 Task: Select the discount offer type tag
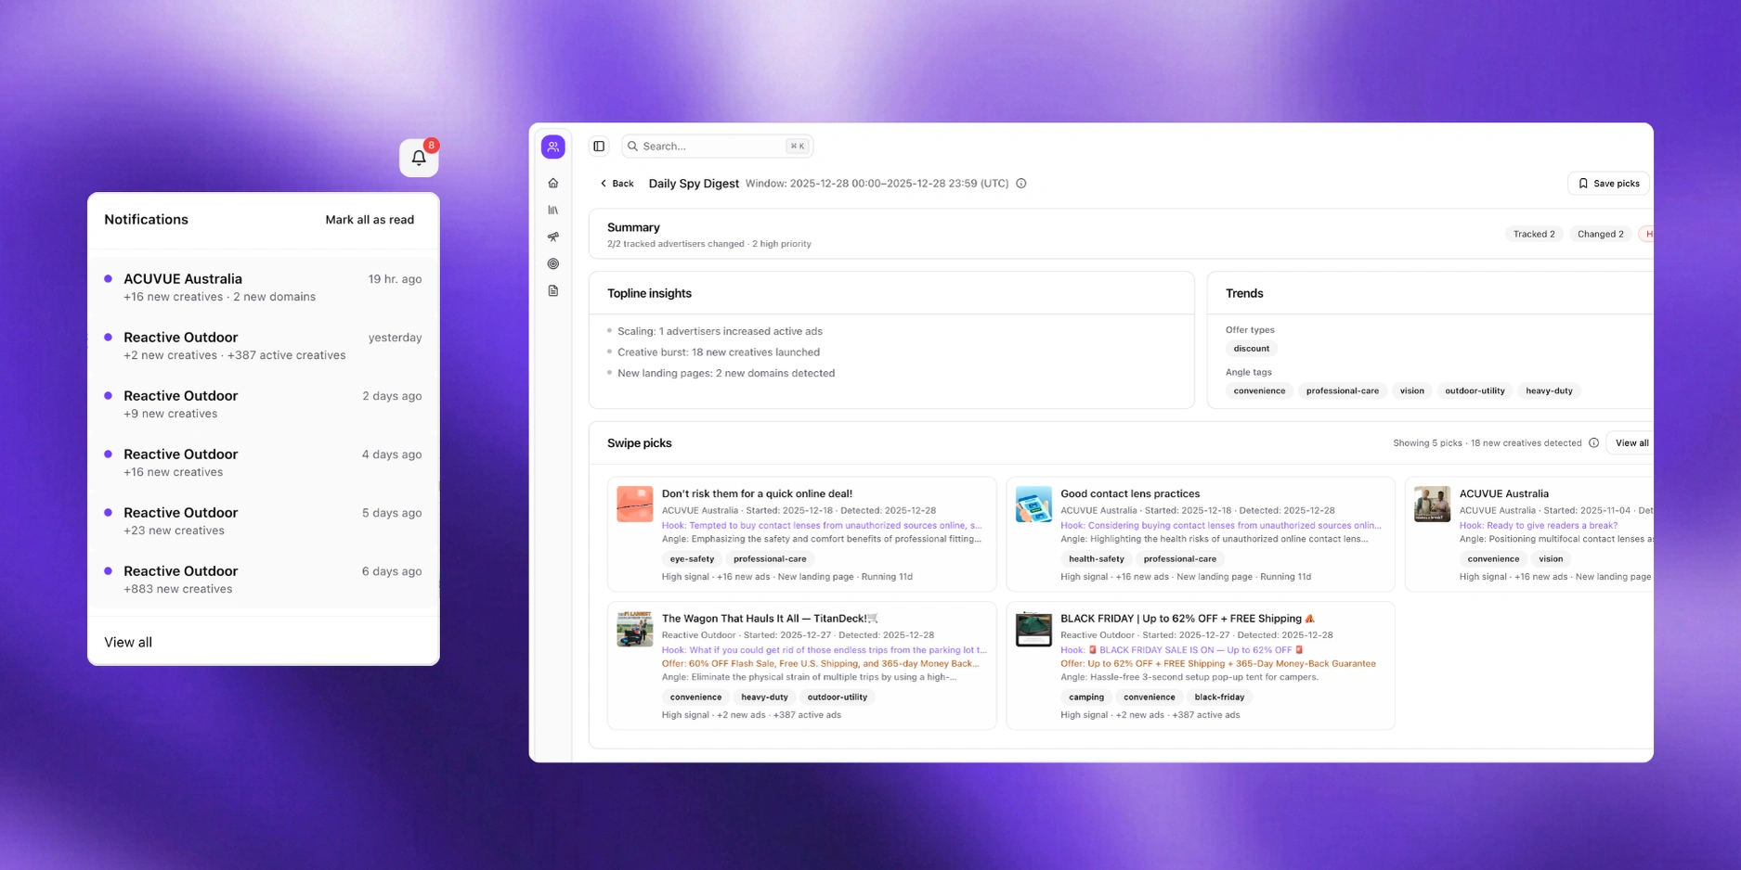pos(1251,348)
